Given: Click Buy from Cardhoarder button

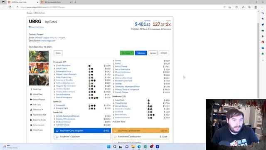Looking at the screenshot, I should click(x=140, y=130).
